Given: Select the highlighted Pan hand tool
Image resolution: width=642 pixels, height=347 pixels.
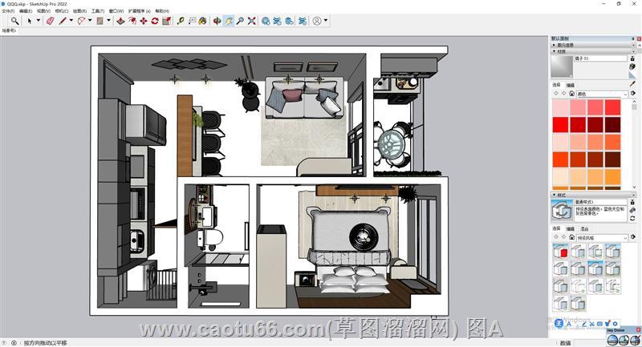Looking at the screenshot, I should [229, 21].
